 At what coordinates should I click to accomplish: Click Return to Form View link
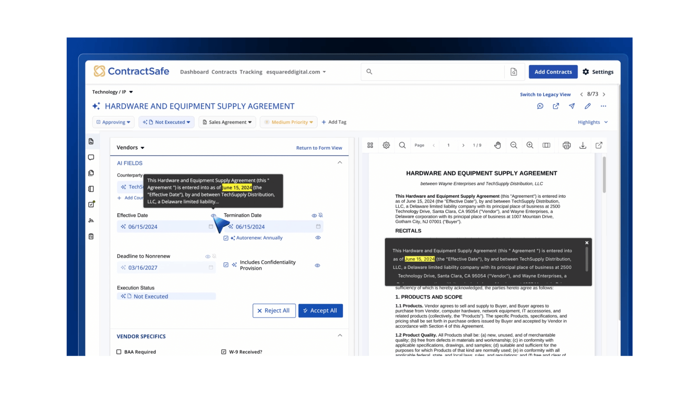point(319,148)
